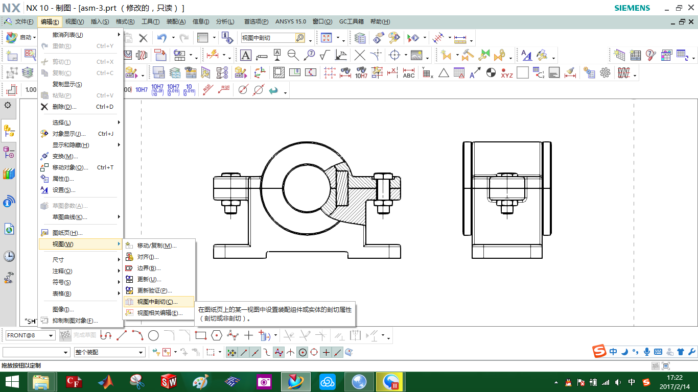This screenshot has width=698, height=392.
Task: Toggle the Point on Face snap option
Action: (350, 352)
